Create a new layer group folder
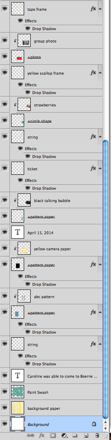 point(75,436)
